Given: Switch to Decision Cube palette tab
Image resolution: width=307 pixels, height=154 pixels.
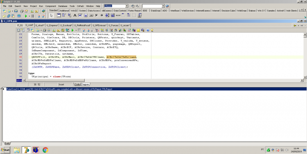Looking at the screenshot, I should (228, 11).
